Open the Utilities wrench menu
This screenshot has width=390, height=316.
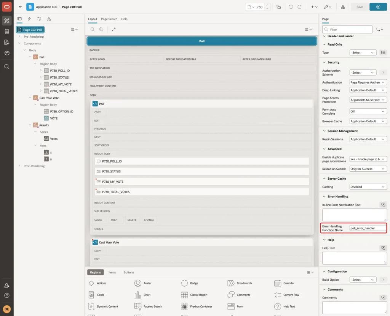[328, 7]
